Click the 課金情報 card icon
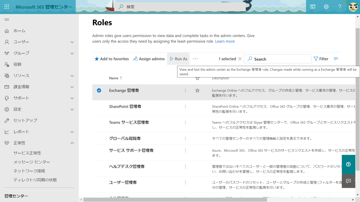This screenshot has width=360, height=202. pos(7,87)
